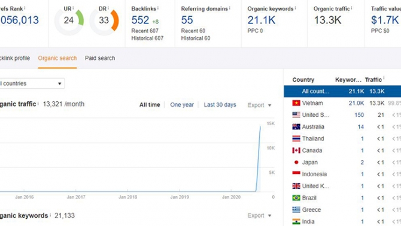Click the Brazil country name
The width and height of the screenshot is (401, 226).
309,198
